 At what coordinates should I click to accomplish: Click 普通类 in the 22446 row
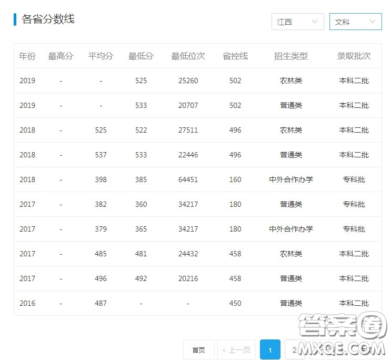coord(291,155)
